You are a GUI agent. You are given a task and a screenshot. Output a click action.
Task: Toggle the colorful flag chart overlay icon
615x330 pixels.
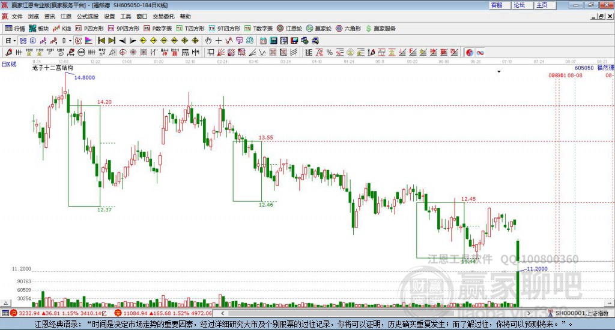coord(89,41)
